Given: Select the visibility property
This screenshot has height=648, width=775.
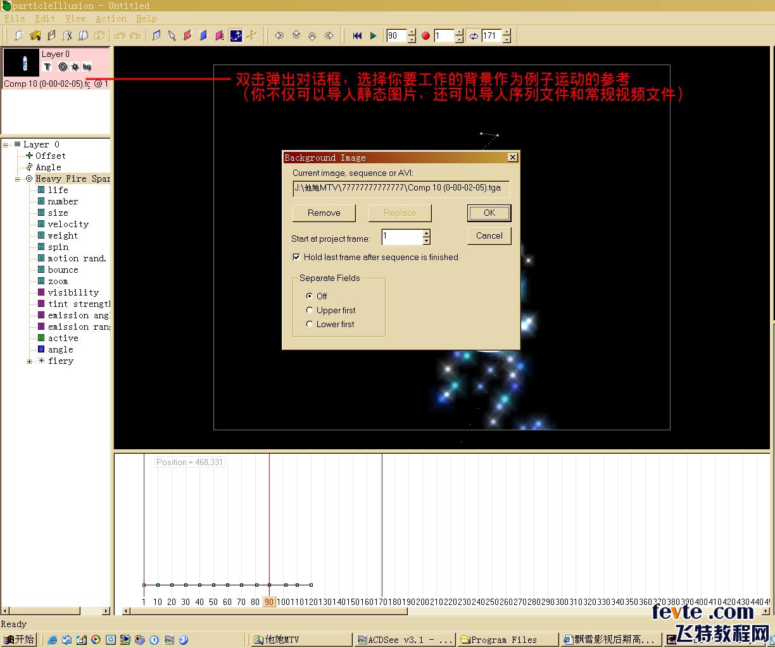Looking at the screenshot, I should (x=73, y=292).
